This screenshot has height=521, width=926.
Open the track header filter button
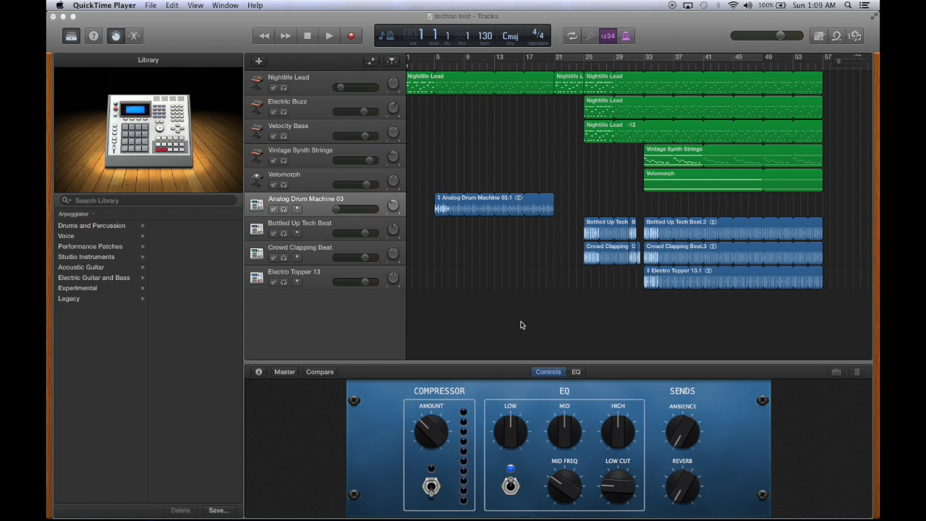(391, 61)
